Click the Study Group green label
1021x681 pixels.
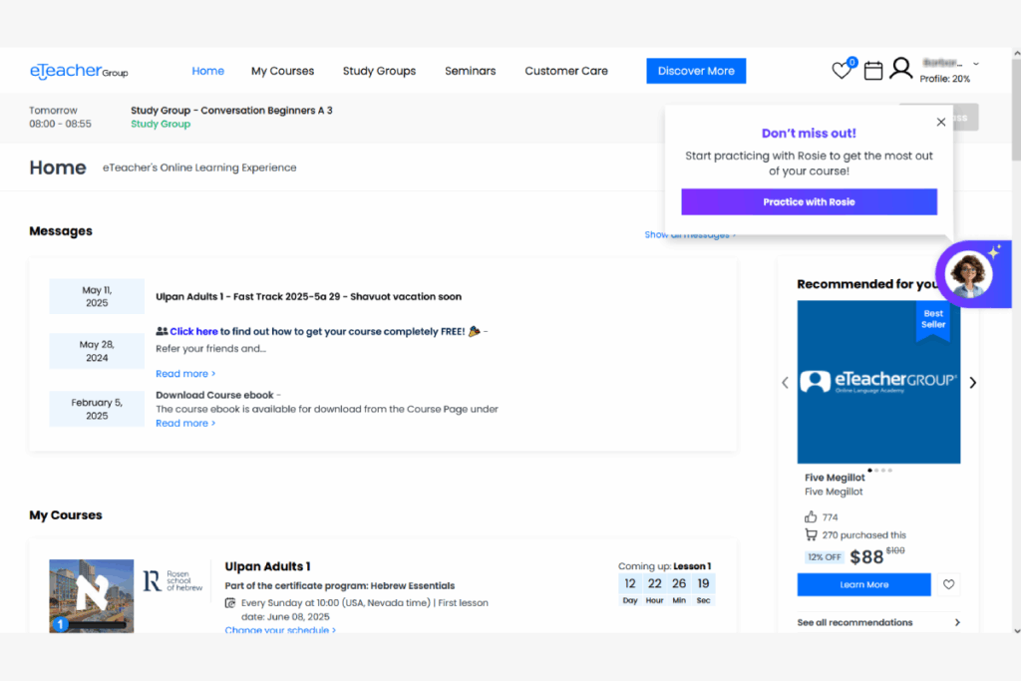pyautogui.click(x=161, y=124)
